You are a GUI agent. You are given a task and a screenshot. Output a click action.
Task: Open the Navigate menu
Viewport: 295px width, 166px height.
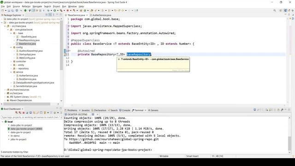coord(37,6)
